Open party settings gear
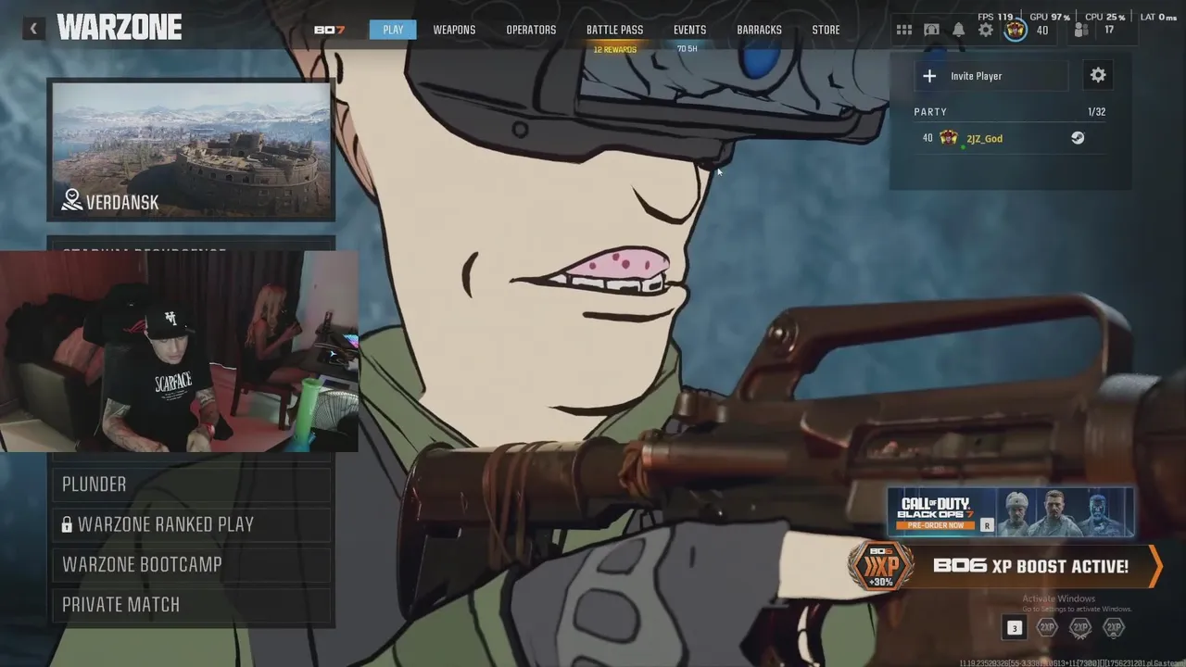 pos(1098,76)
